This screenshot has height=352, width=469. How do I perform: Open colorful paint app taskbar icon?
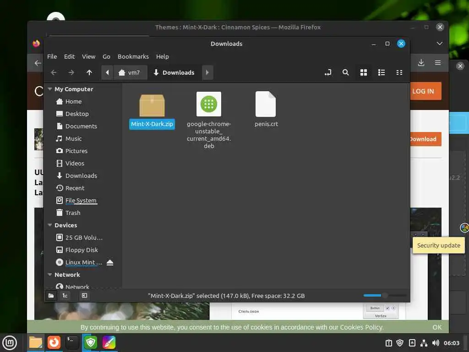click(x=109, y=342)
